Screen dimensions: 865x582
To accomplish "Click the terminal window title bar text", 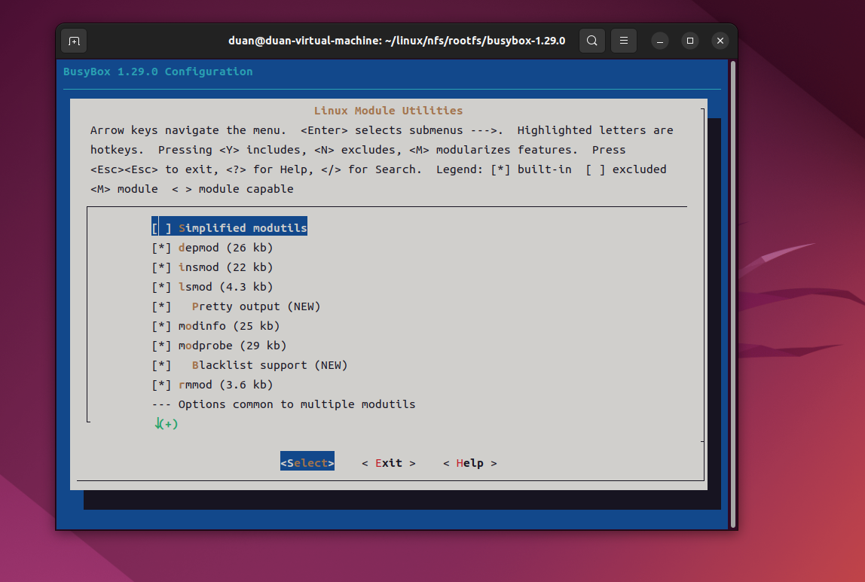I will coord(396,41).
